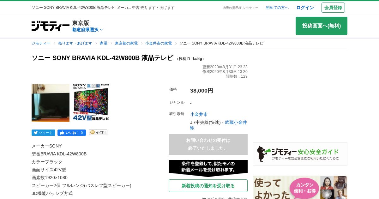The image size is (379, 199).
Task: Open 東京都の家電 breadcrumb link
Action: pos(126,43)
